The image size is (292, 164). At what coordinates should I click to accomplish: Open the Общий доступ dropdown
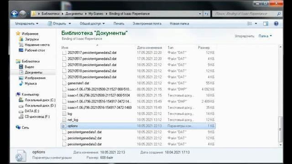(92, 24)
